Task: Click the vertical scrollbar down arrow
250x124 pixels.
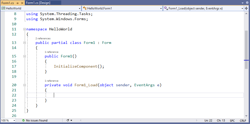Action: click(x=246, y=116)
